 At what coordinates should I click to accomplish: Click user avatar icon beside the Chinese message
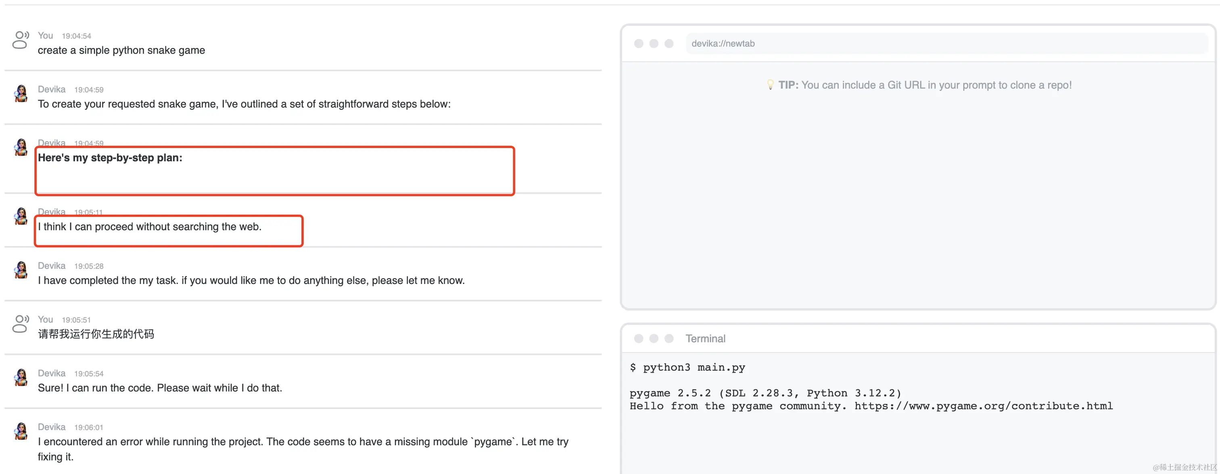click(20, 324)
